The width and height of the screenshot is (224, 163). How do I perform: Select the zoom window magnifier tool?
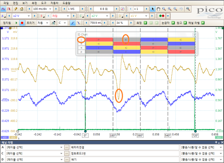pos(164,9)
